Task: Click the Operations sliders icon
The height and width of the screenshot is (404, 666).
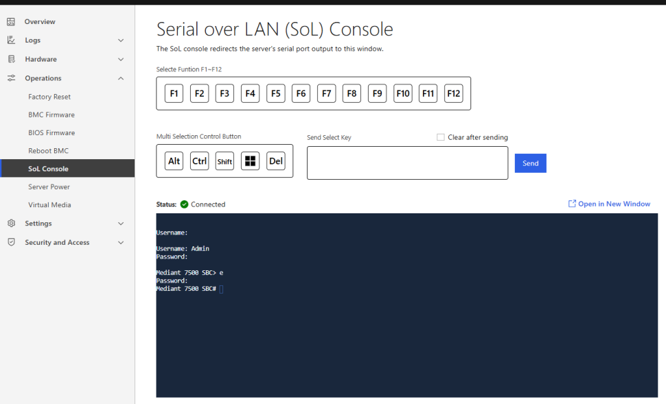Action: tap(11, 78)
